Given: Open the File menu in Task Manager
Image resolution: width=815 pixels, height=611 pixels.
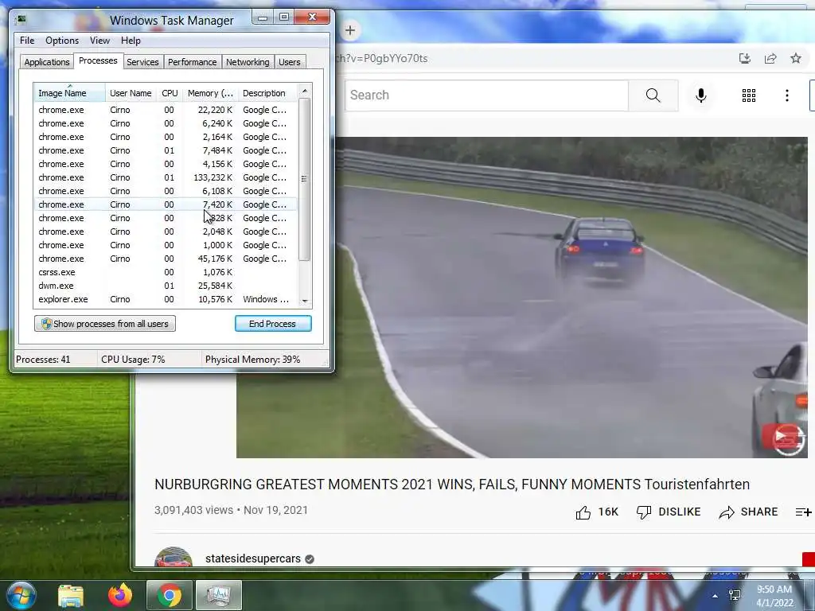Looking at the screenshot, I should 27,41.
